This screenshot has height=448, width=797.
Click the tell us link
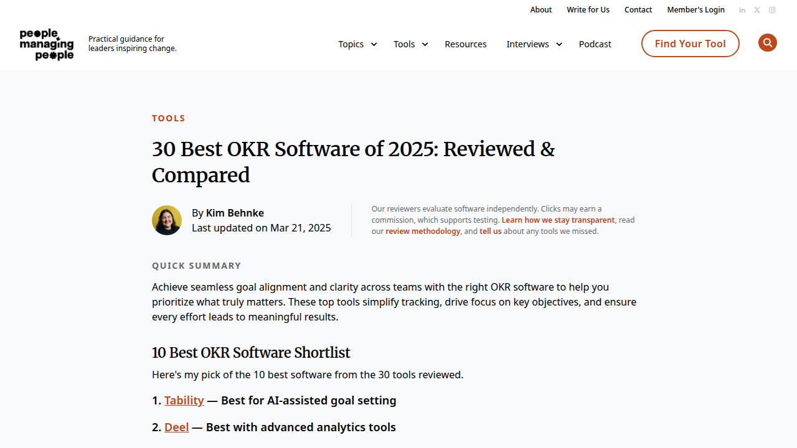tap(491, 231)
